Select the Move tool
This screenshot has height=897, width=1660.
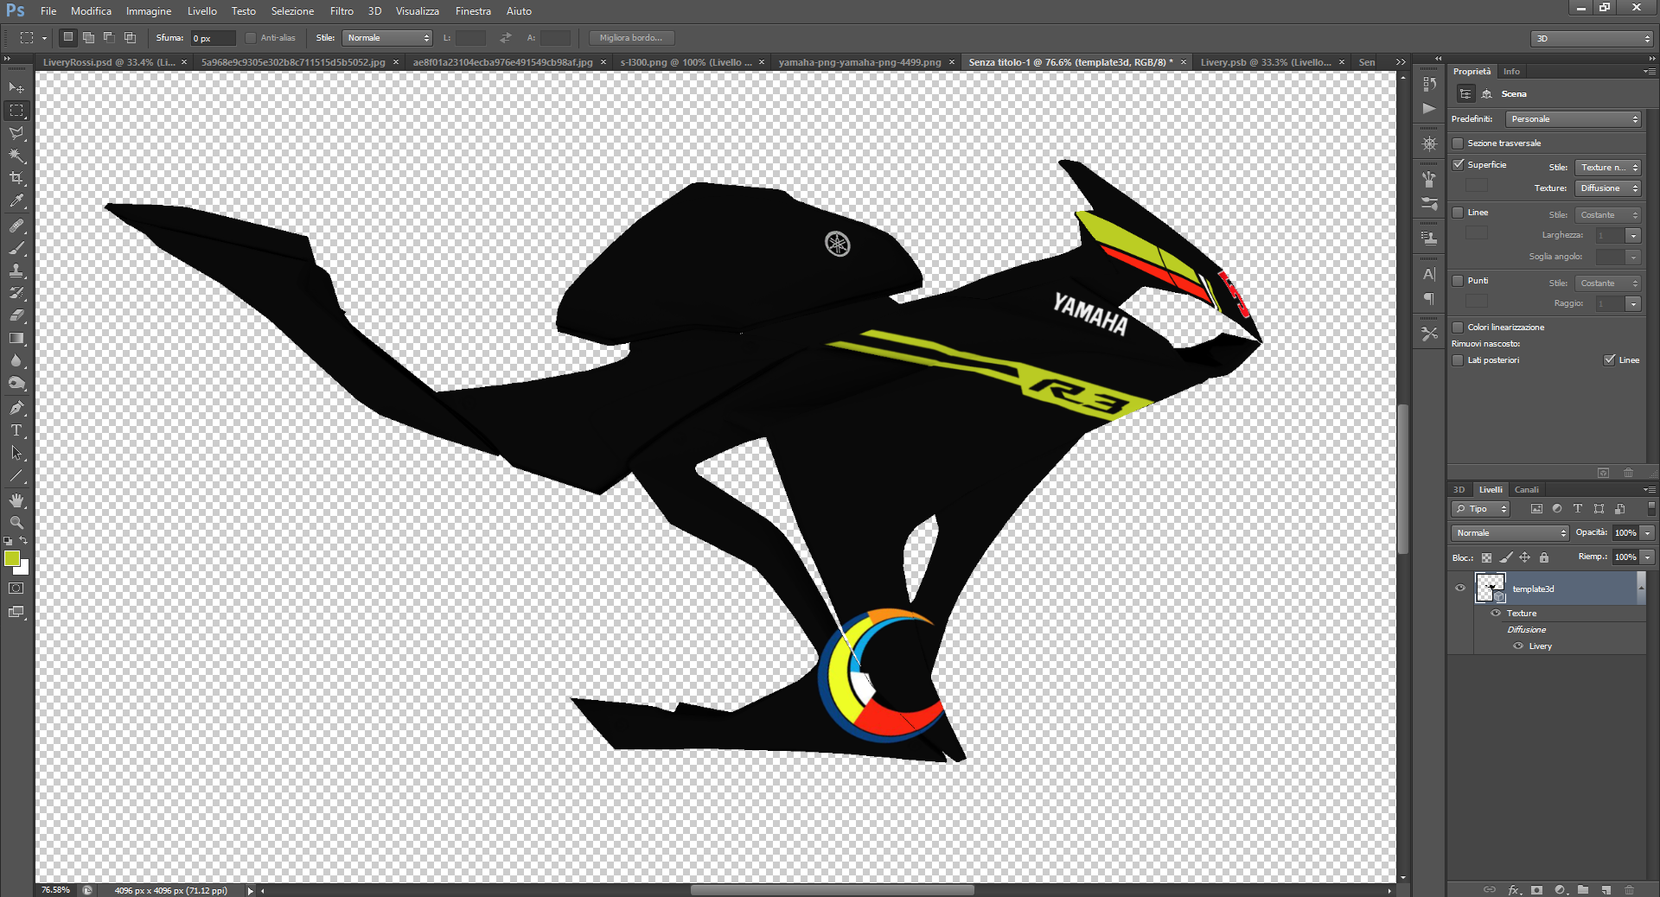(x=16, y=88)
